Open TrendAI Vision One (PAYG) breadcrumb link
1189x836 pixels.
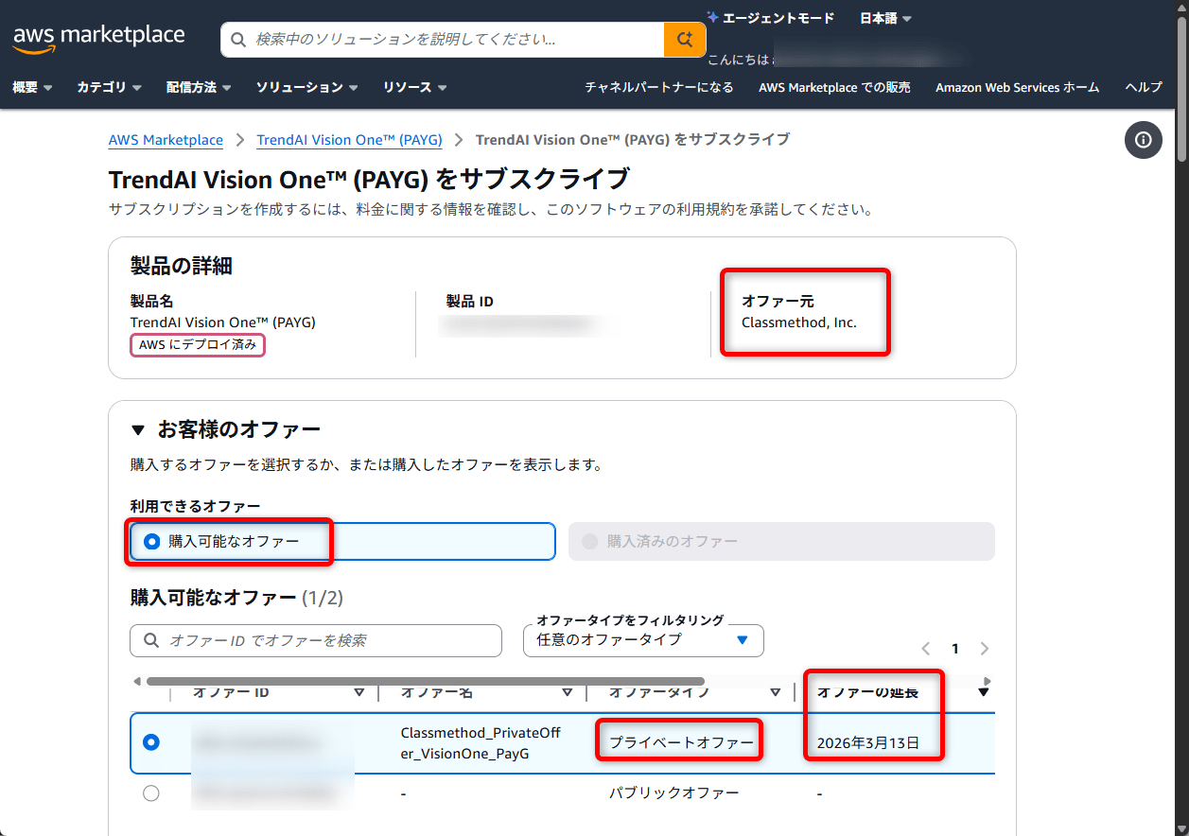coord(349,140)
